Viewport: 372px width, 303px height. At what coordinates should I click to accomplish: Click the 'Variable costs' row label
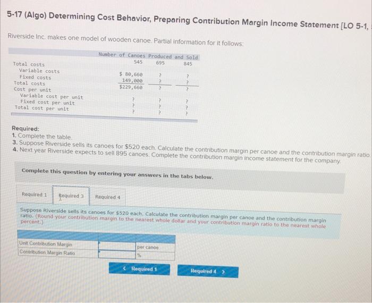[39, 71]
